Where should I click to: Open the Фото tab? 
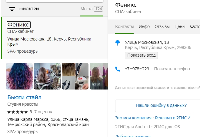point(195,26)
